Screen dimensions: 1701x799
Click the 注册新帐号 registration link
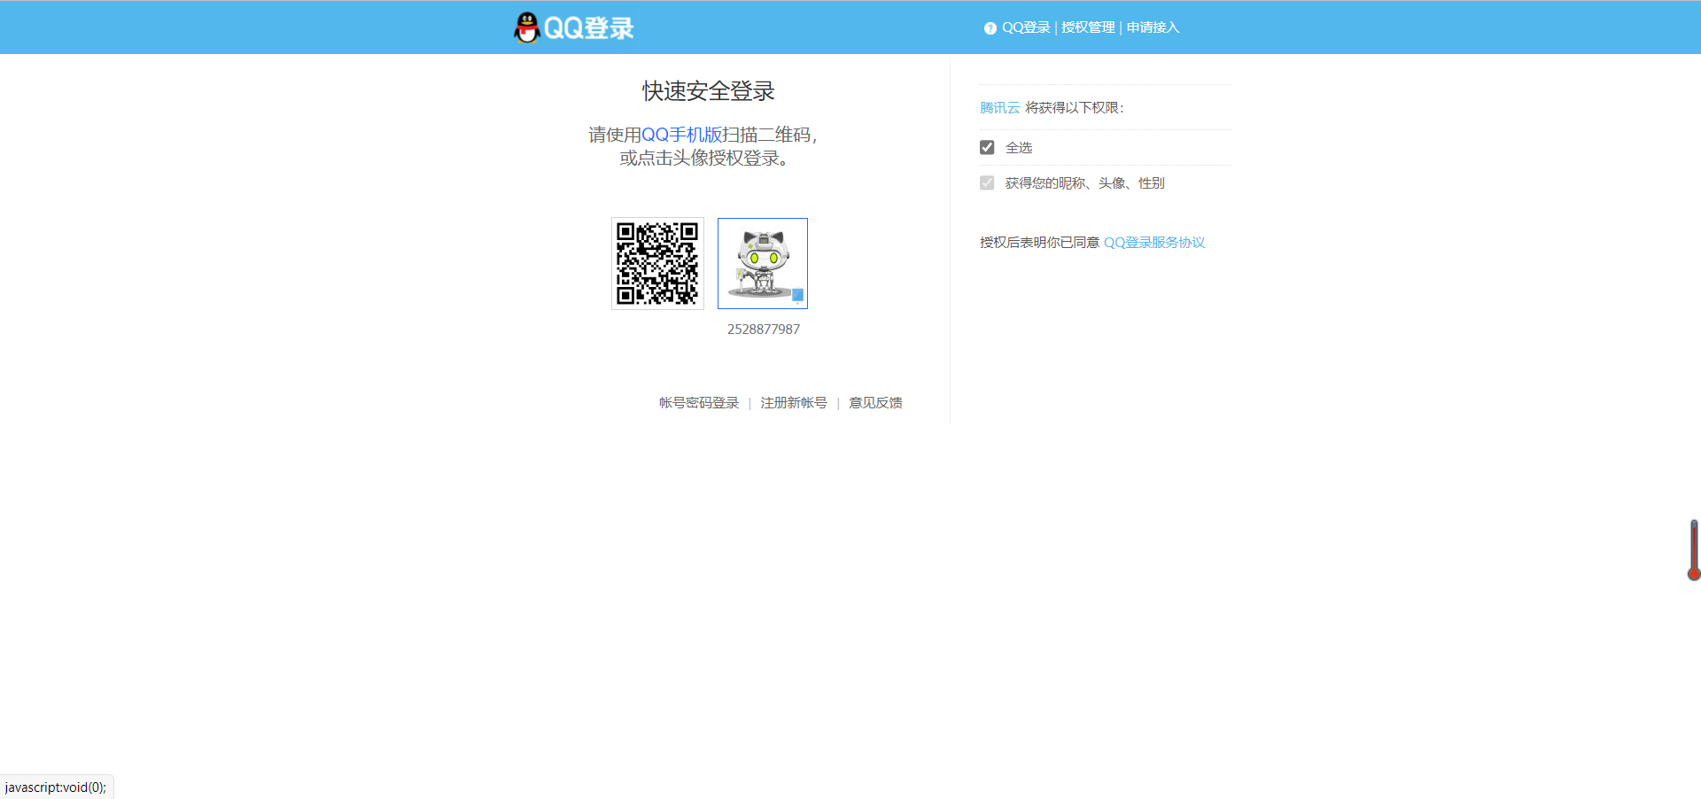point(793,402)
